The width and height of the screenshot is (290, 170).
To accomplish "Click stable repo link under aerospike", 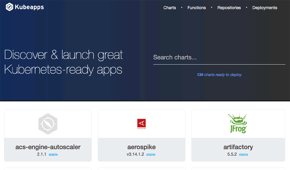I will click(x=151, y=154).
